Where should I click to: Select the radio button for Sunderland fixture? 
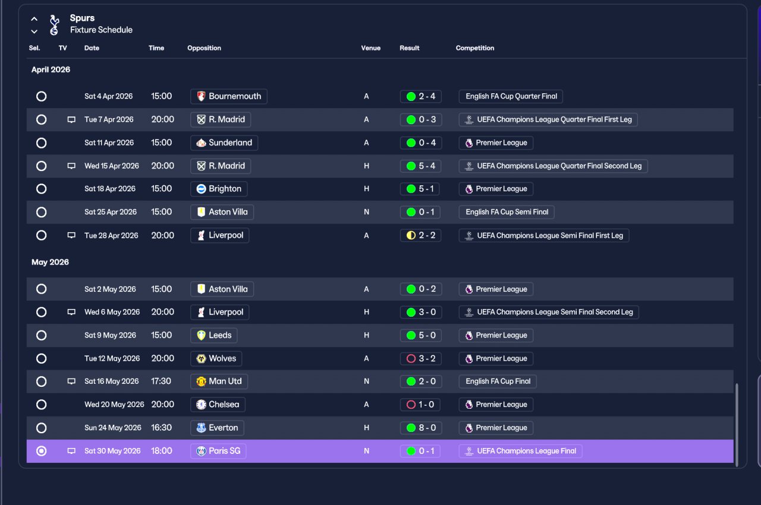[41, 143]
